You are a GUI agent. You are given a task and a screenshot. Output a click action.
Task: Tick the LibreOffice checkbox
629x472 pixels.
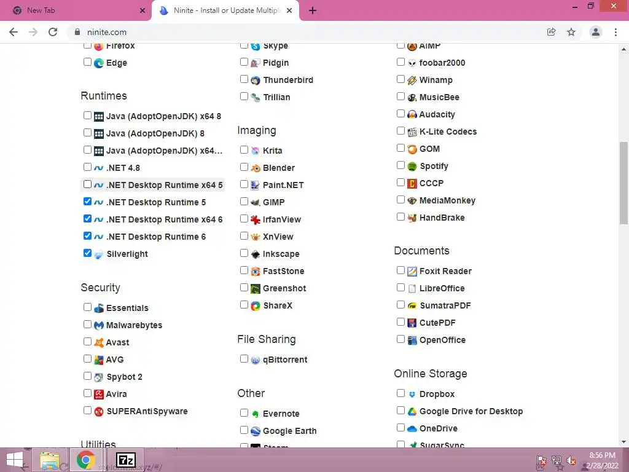(x=400, y=288)
